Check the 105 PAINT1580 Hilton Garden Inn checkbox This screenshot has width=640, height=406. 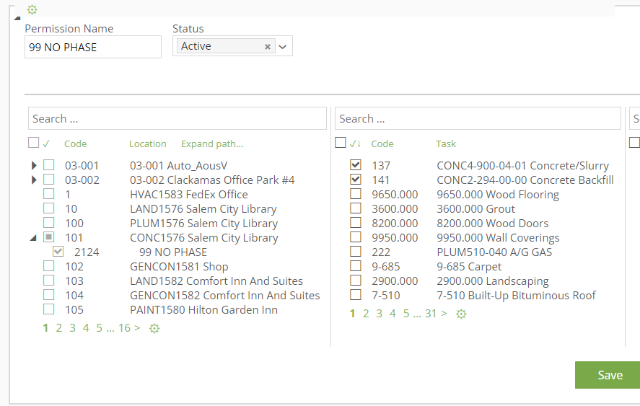48,309
